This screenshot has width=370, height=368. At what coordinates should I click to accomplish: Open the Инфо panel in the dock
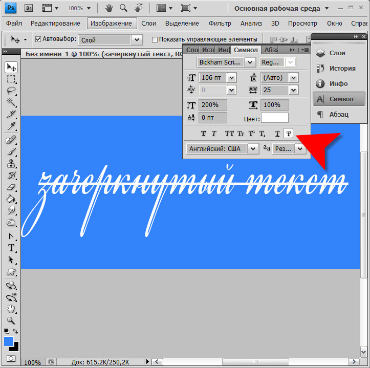339,83
